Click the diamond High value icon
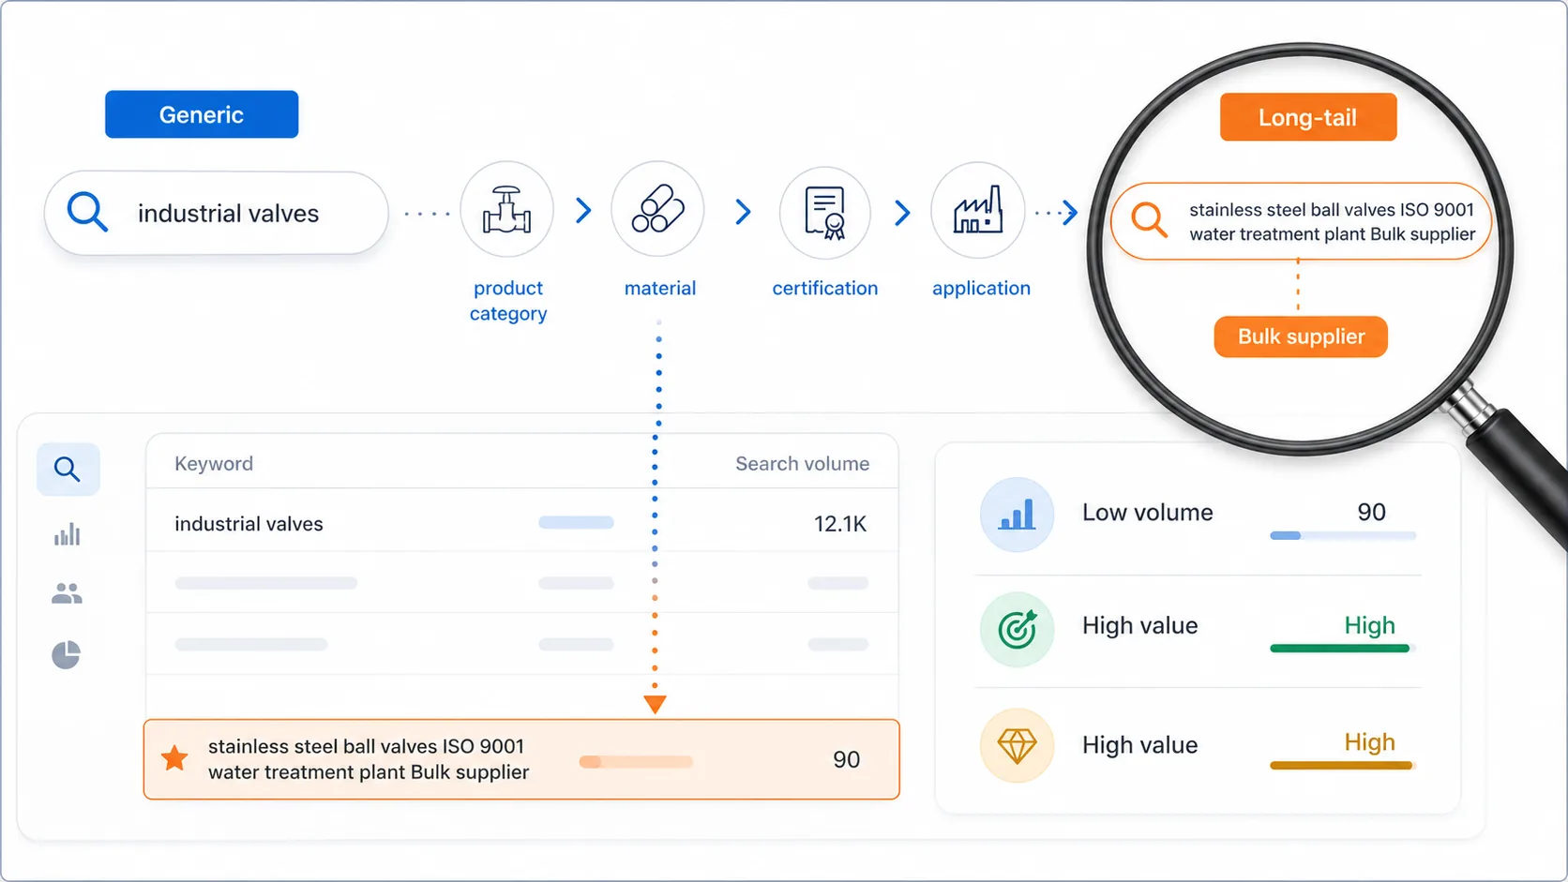 (1017, 746)
